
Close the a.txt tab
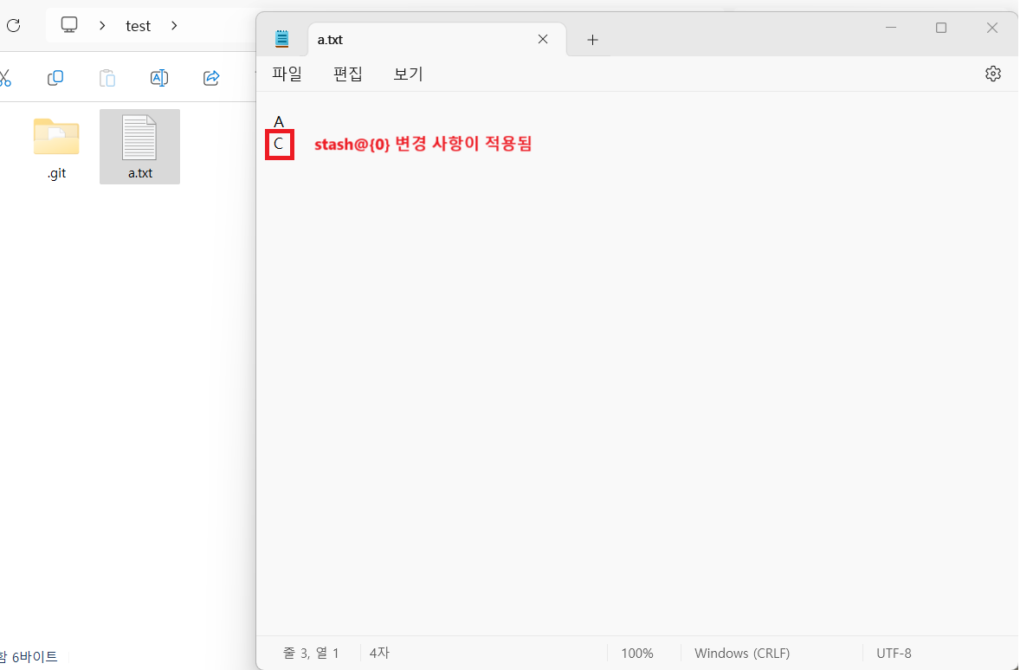[x=543, y=39]
